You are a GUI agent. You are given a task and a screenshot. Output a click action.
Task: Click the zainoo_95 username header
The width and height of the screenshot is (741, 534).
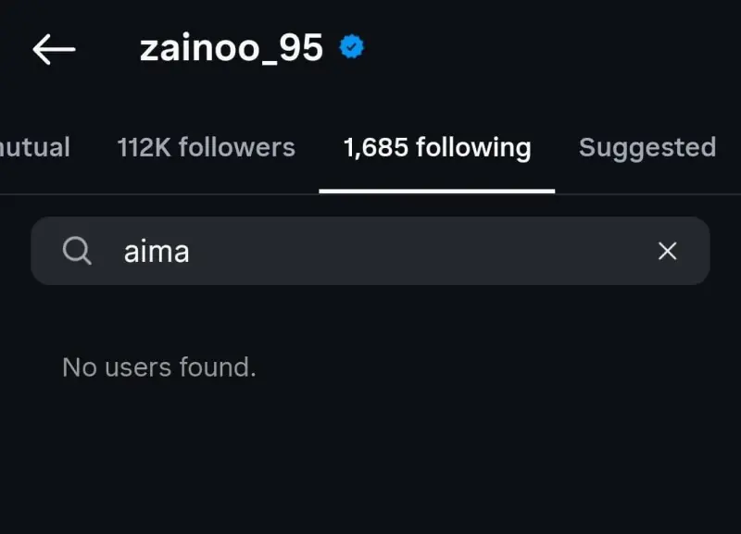click(231, 48)
